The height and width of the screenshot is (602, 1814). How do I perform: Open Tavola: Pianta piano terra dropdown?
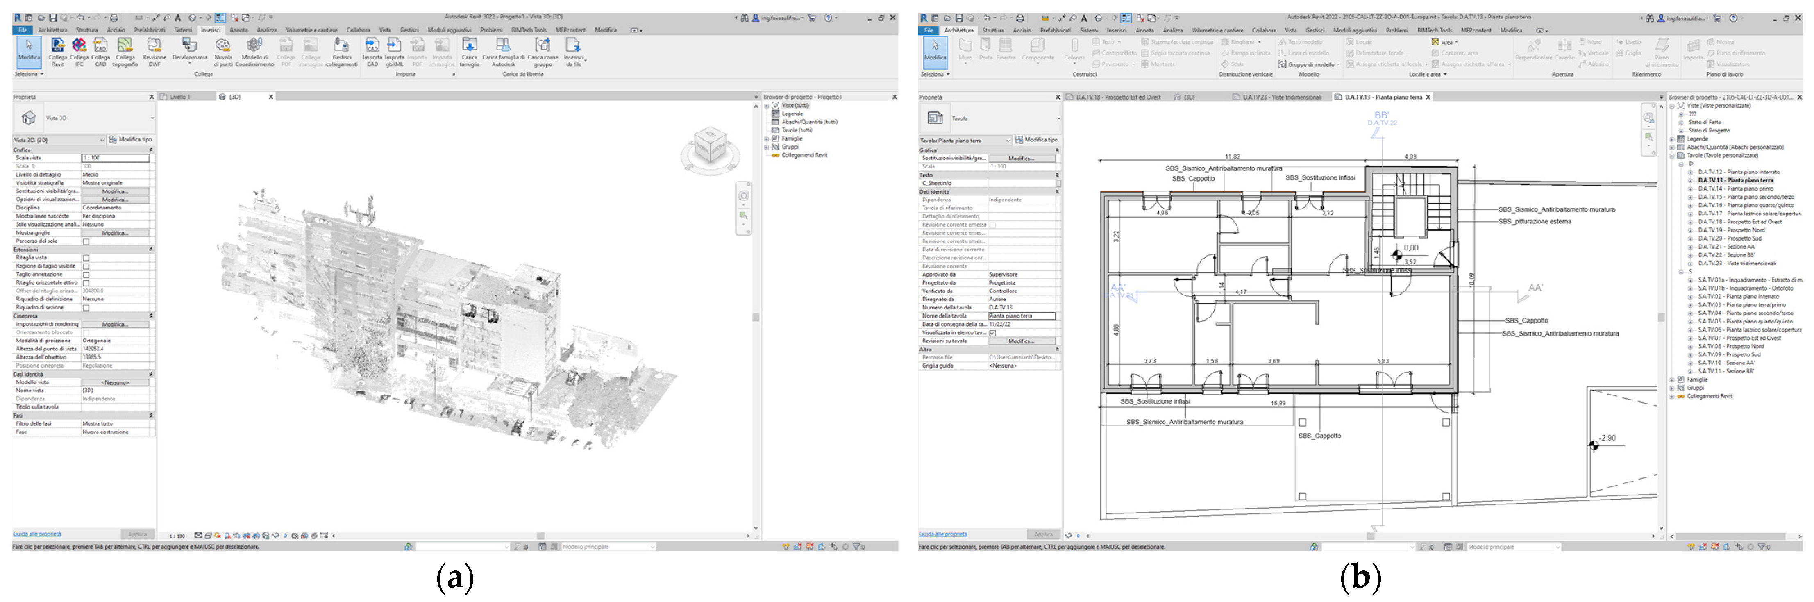[x=1008, y=140]
